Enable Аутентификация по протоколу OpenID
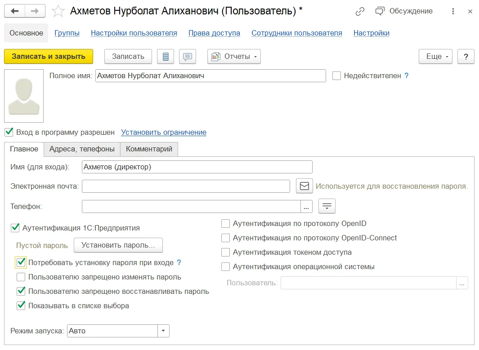Image resolution: width=479 pixels, height=350 pixels. point(225,224)
